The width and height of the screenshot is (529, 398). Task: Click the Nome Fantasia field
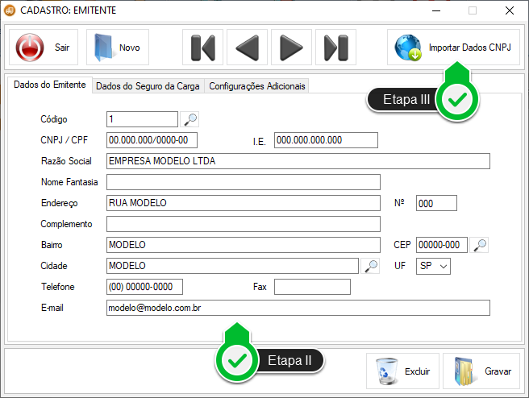point(244,182)
